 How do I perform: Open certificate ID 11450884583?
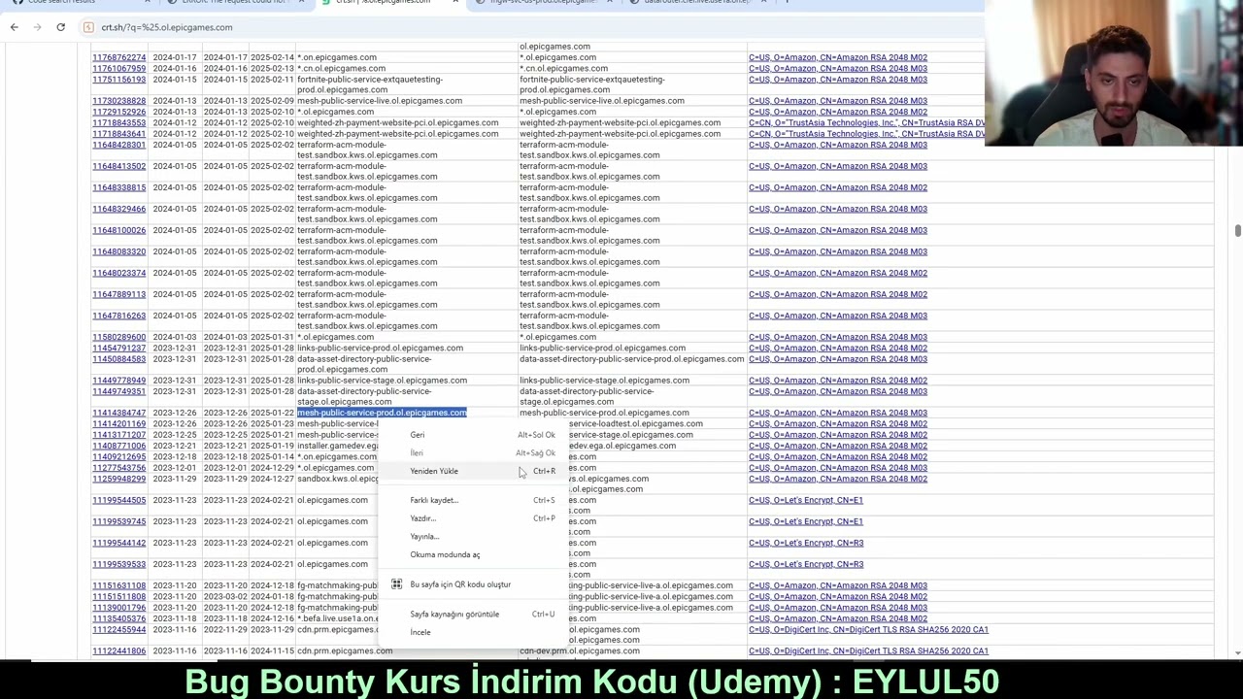point(119,359)
